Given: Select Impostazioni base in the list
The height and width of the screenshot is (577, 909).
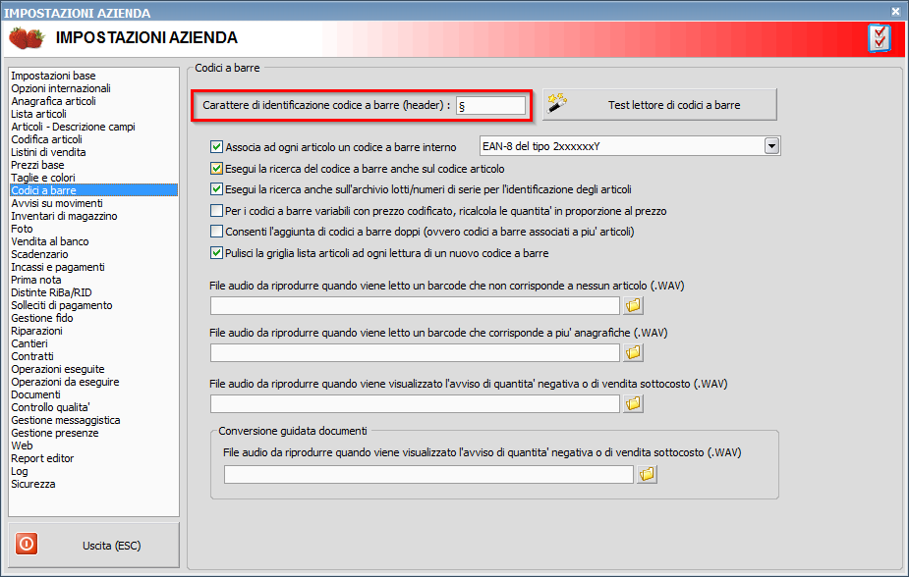Looking at the screenshot, I should [53, 76].
